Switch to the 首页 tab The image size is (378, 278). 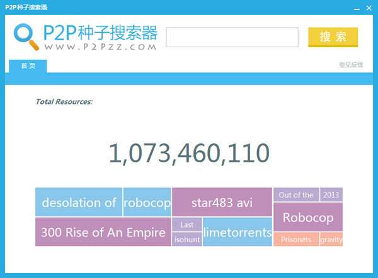(x=28, y=65)
